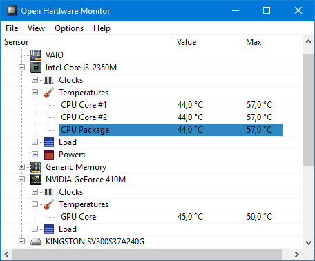Click the vertical scrollbar up arrow
Screen dimensions: 315x261
(x=309, y=42)
